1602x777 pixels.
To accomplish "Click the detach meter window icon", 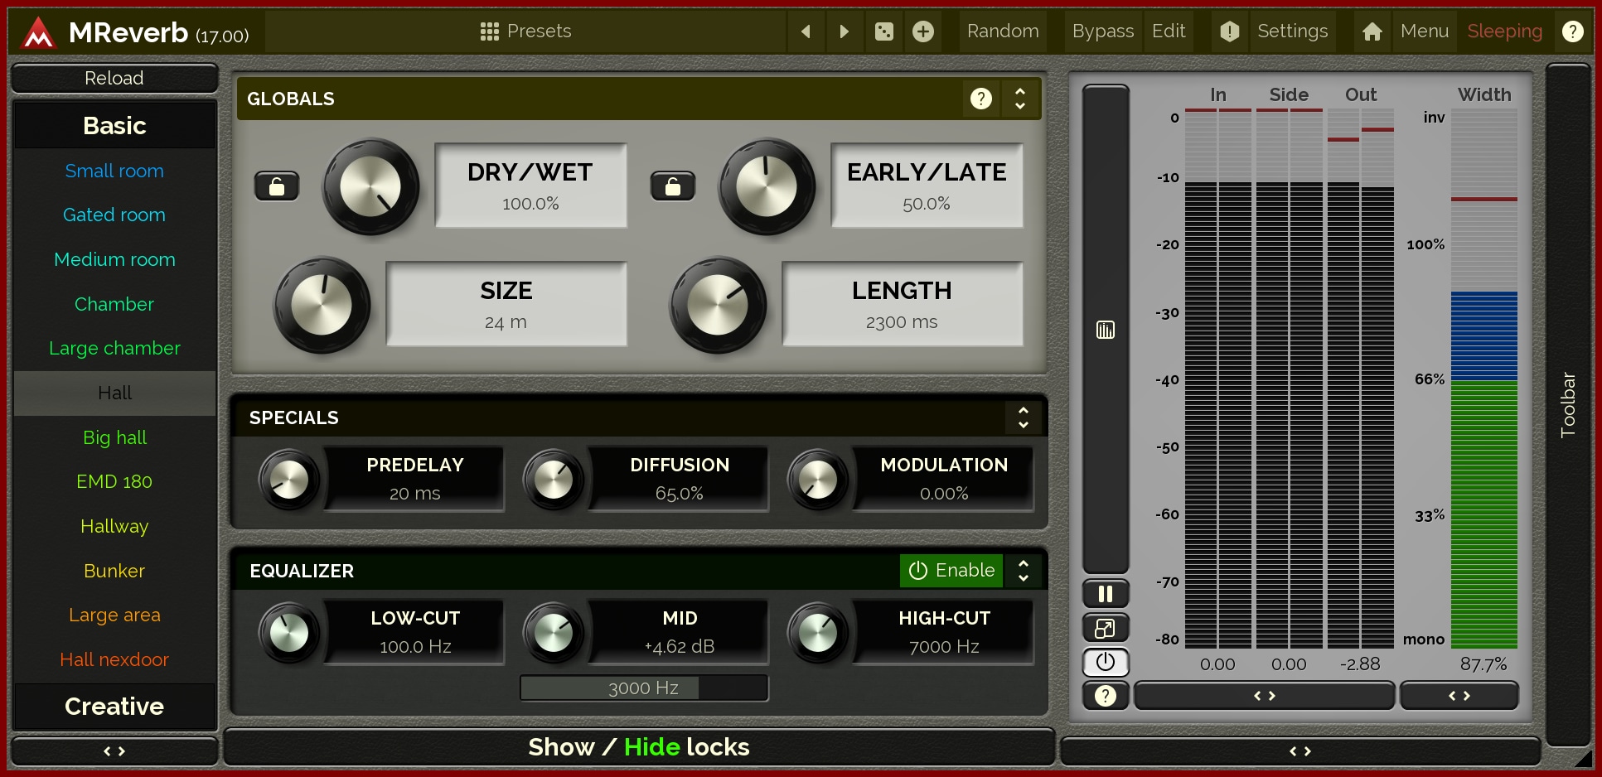I will point(1105,629).
